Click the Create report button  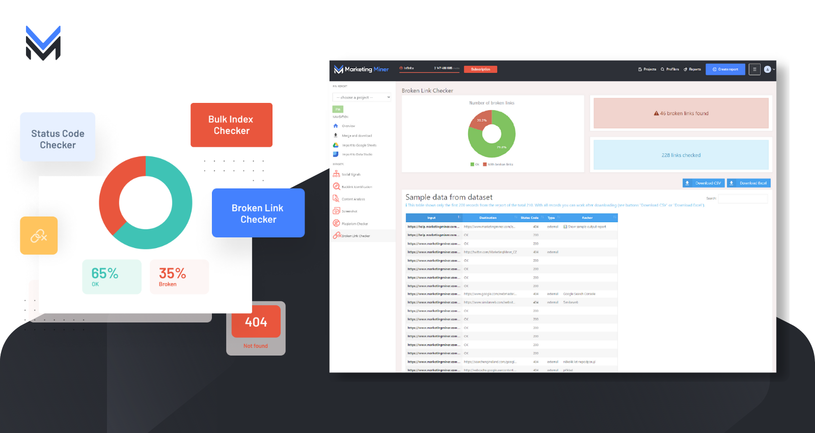pyautogui.click(x=725, y=69)
